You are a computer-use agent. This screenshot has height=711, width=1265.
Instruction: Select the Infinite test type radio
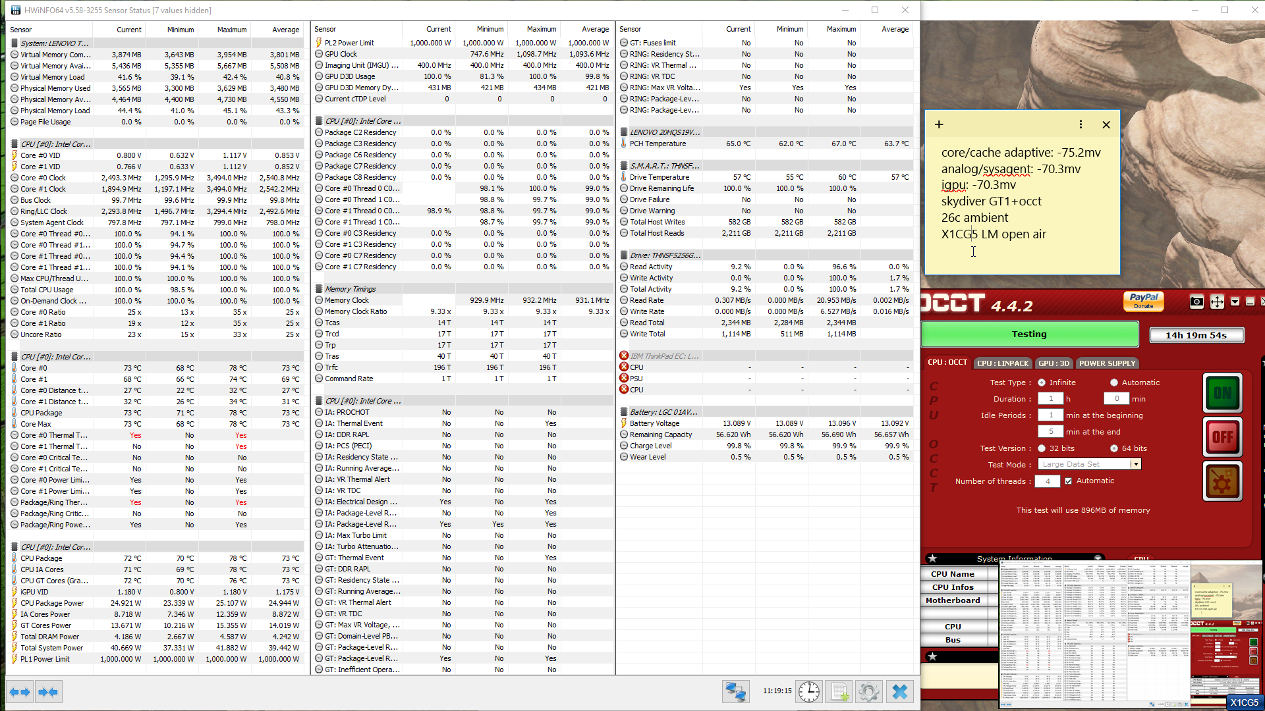click(1042, 382)
